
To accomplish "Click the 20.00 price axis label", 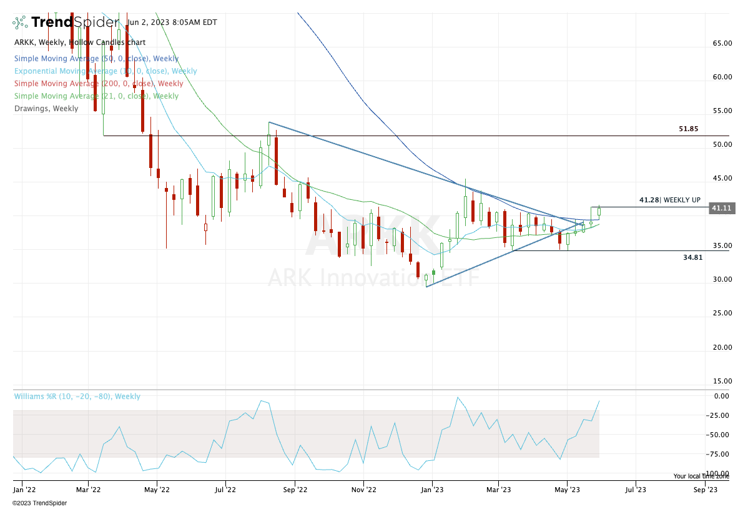I will (722, 347).
